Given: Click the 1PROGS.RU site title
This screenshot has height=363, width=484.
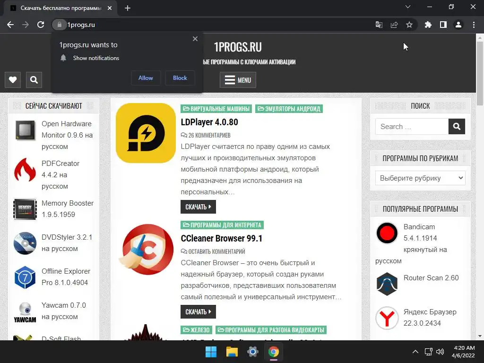Looking at the screenshot, I should point(238,47).
